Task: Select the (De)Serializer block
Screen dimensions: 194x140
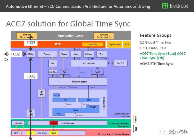Action: [x=114, y=44]
